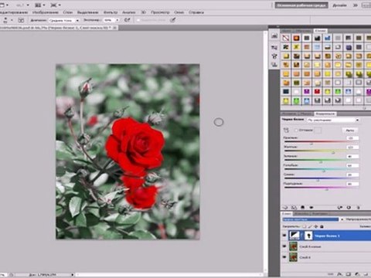Click the Красные slider handle
Viewport: 371px width, 278px height.
coord(311,144)
